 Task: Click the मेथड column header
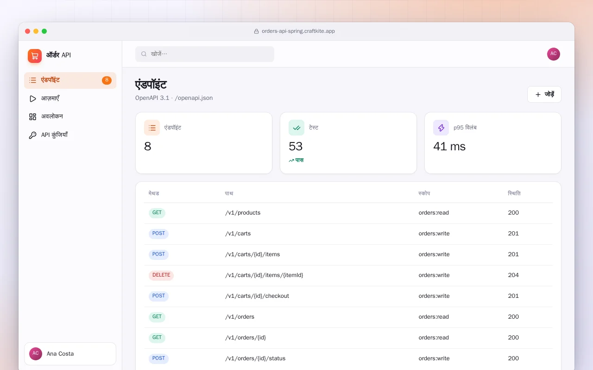click(x=154, y=193)
